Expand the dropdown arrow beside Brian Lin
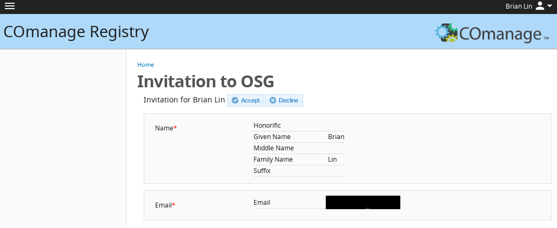557x228 pixels. coord(549,6)
